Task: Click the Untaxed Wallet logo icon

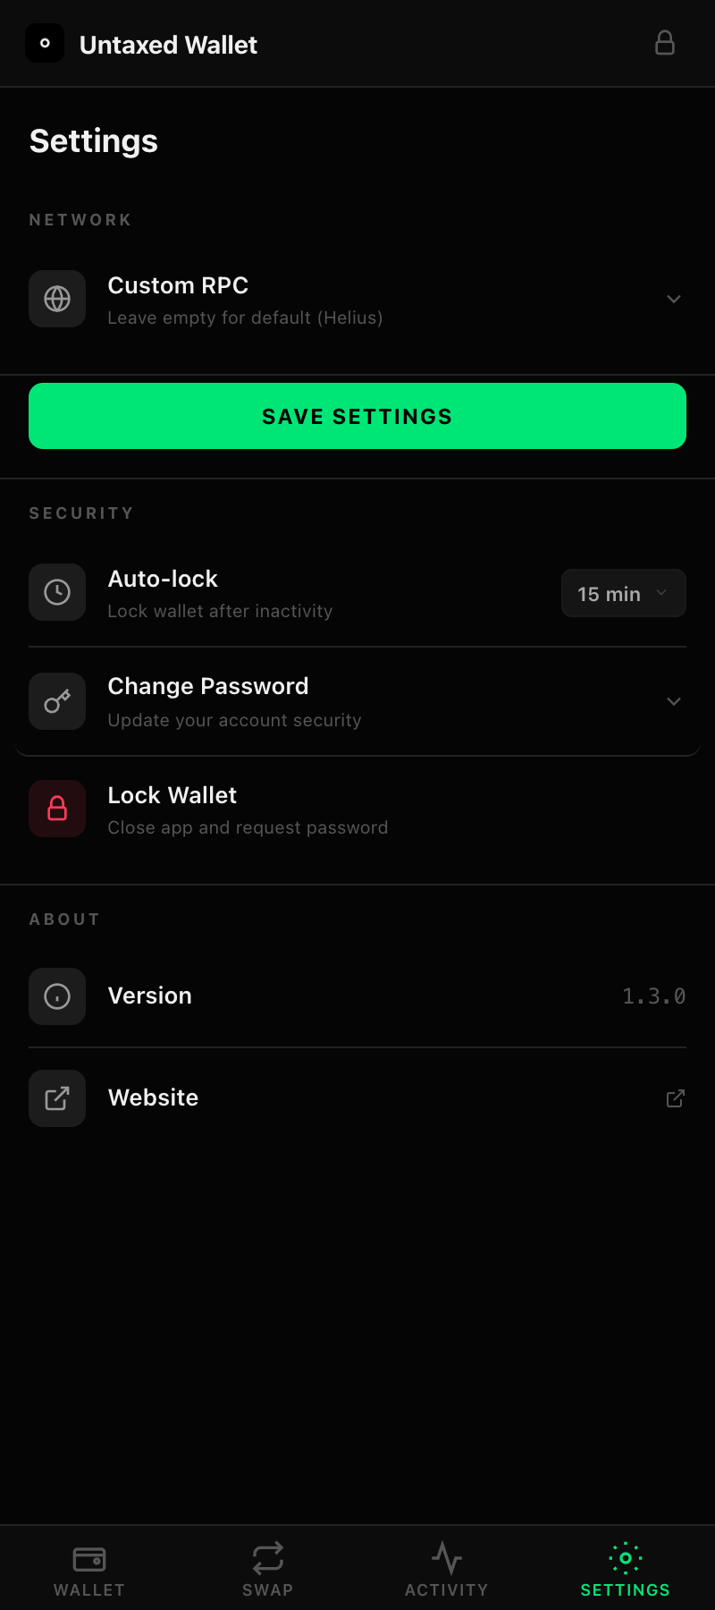Action: click(x=45, y=43)
